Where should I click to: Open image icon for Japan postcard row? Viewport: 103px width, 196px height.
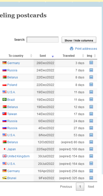(91, 149)
